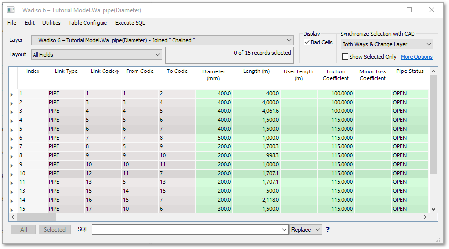Open the Layout All Fields dropdown
Viewport: 449px width, 249px height.
click(x=158, y=54)
